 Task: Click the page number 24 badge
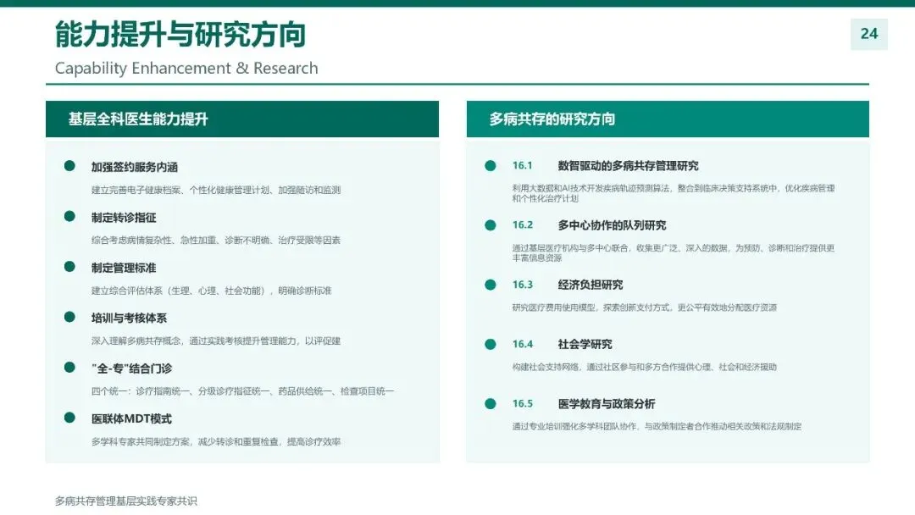click(869, 34)
